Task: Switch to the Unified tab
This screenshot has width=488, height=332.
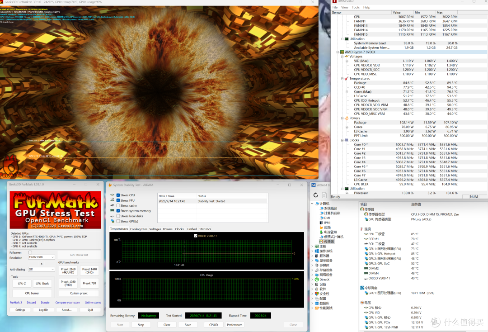Action: (x=192, y=229)
